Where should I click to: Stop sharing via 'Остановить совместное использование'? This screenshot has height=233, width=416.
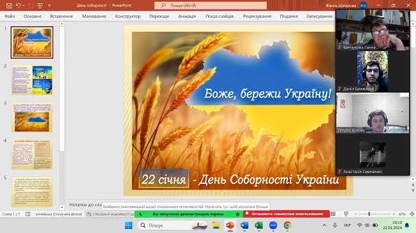(286, 214)
